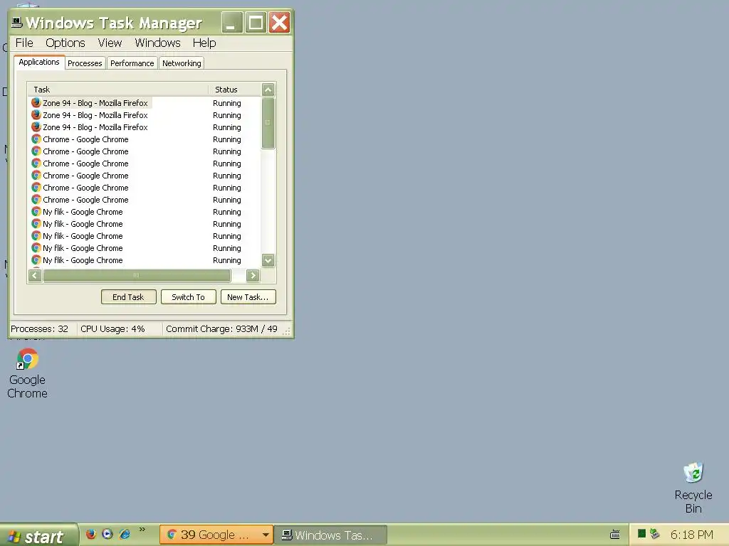This screenshot has width=729, height=546.
Task: Click the Google Chrome desktop shortcut icon
Action: (28, 359)
